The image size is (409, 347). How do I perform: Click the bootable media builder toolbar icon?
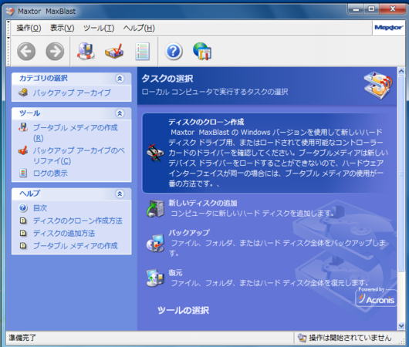[x=86, y=51]
